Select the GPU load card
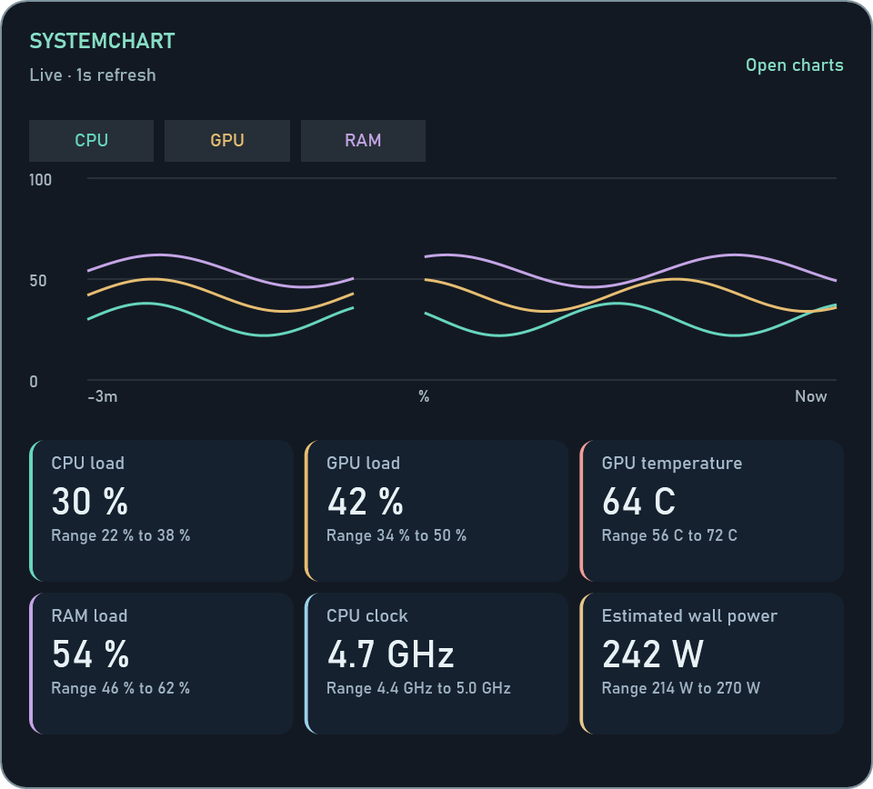This screenshot has width=873, height=789. [x=436, y=511]
